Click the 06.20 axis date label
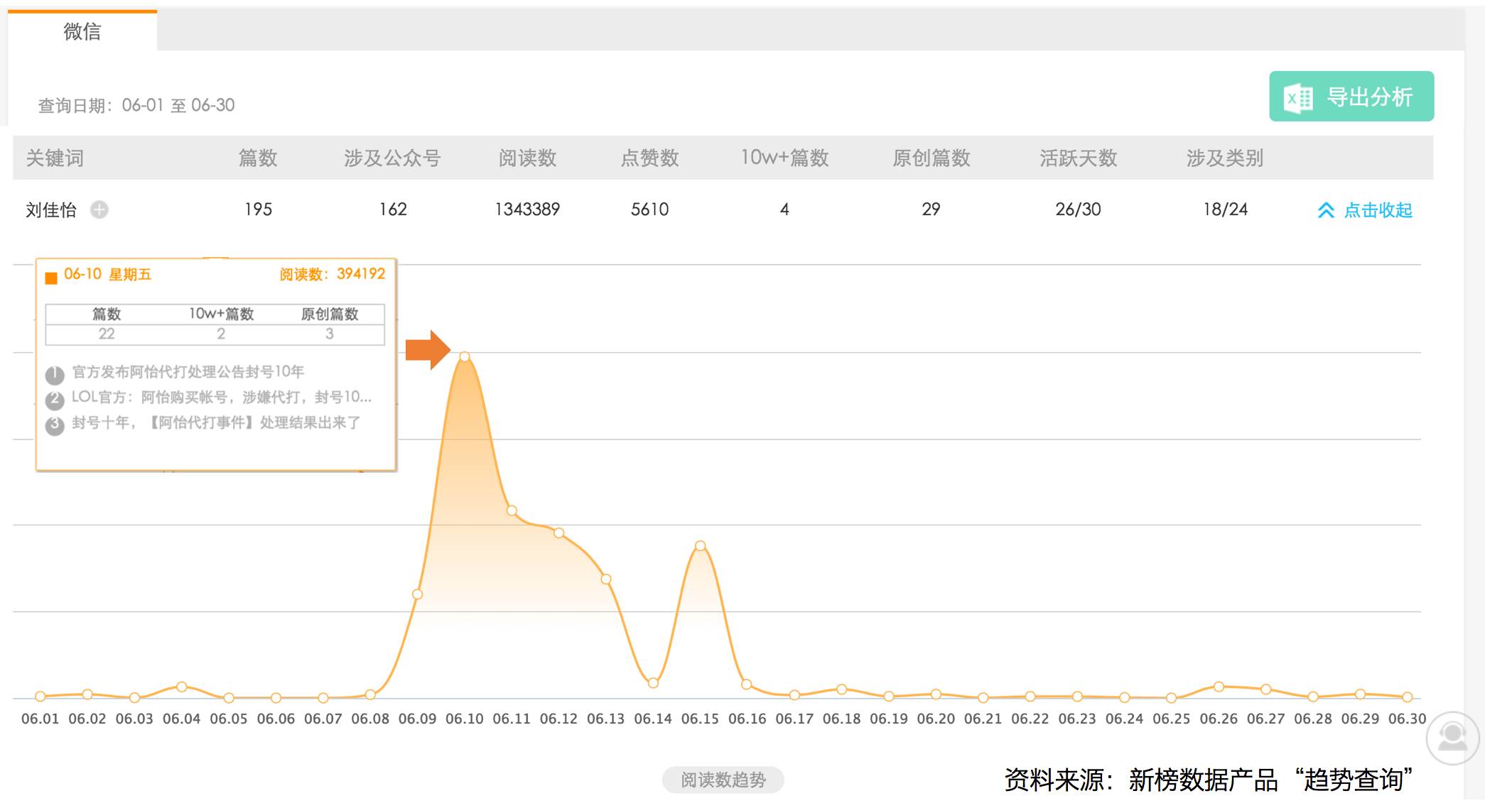 (x=936, y=719)
